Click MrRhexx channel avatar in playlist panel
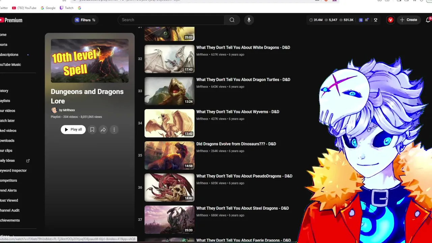This screenshot has width=432, height=243. point(54,110)
